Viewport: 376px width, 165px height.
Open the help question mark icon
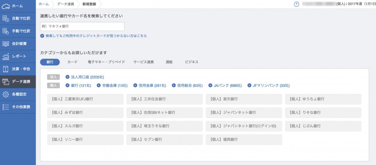296,4
